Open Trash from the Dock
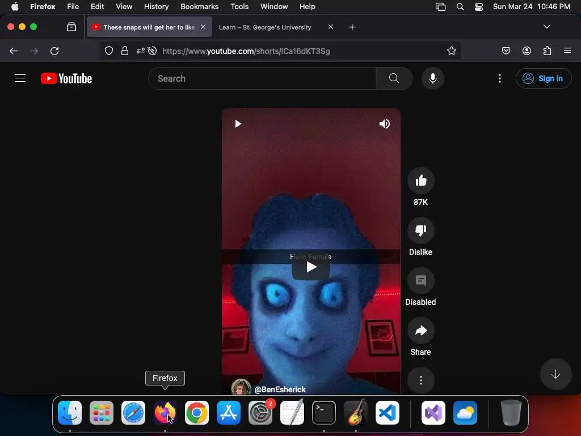The width and height of the screenshot is (581, 436). pyautogui.click(x=511, y=412)
